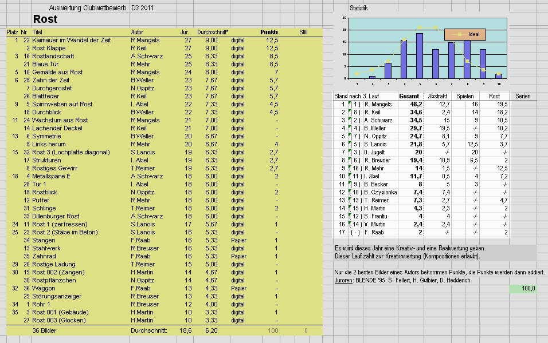
Task: Click the 'Metallspäne E' entry
Action: [x=51, y=177]
